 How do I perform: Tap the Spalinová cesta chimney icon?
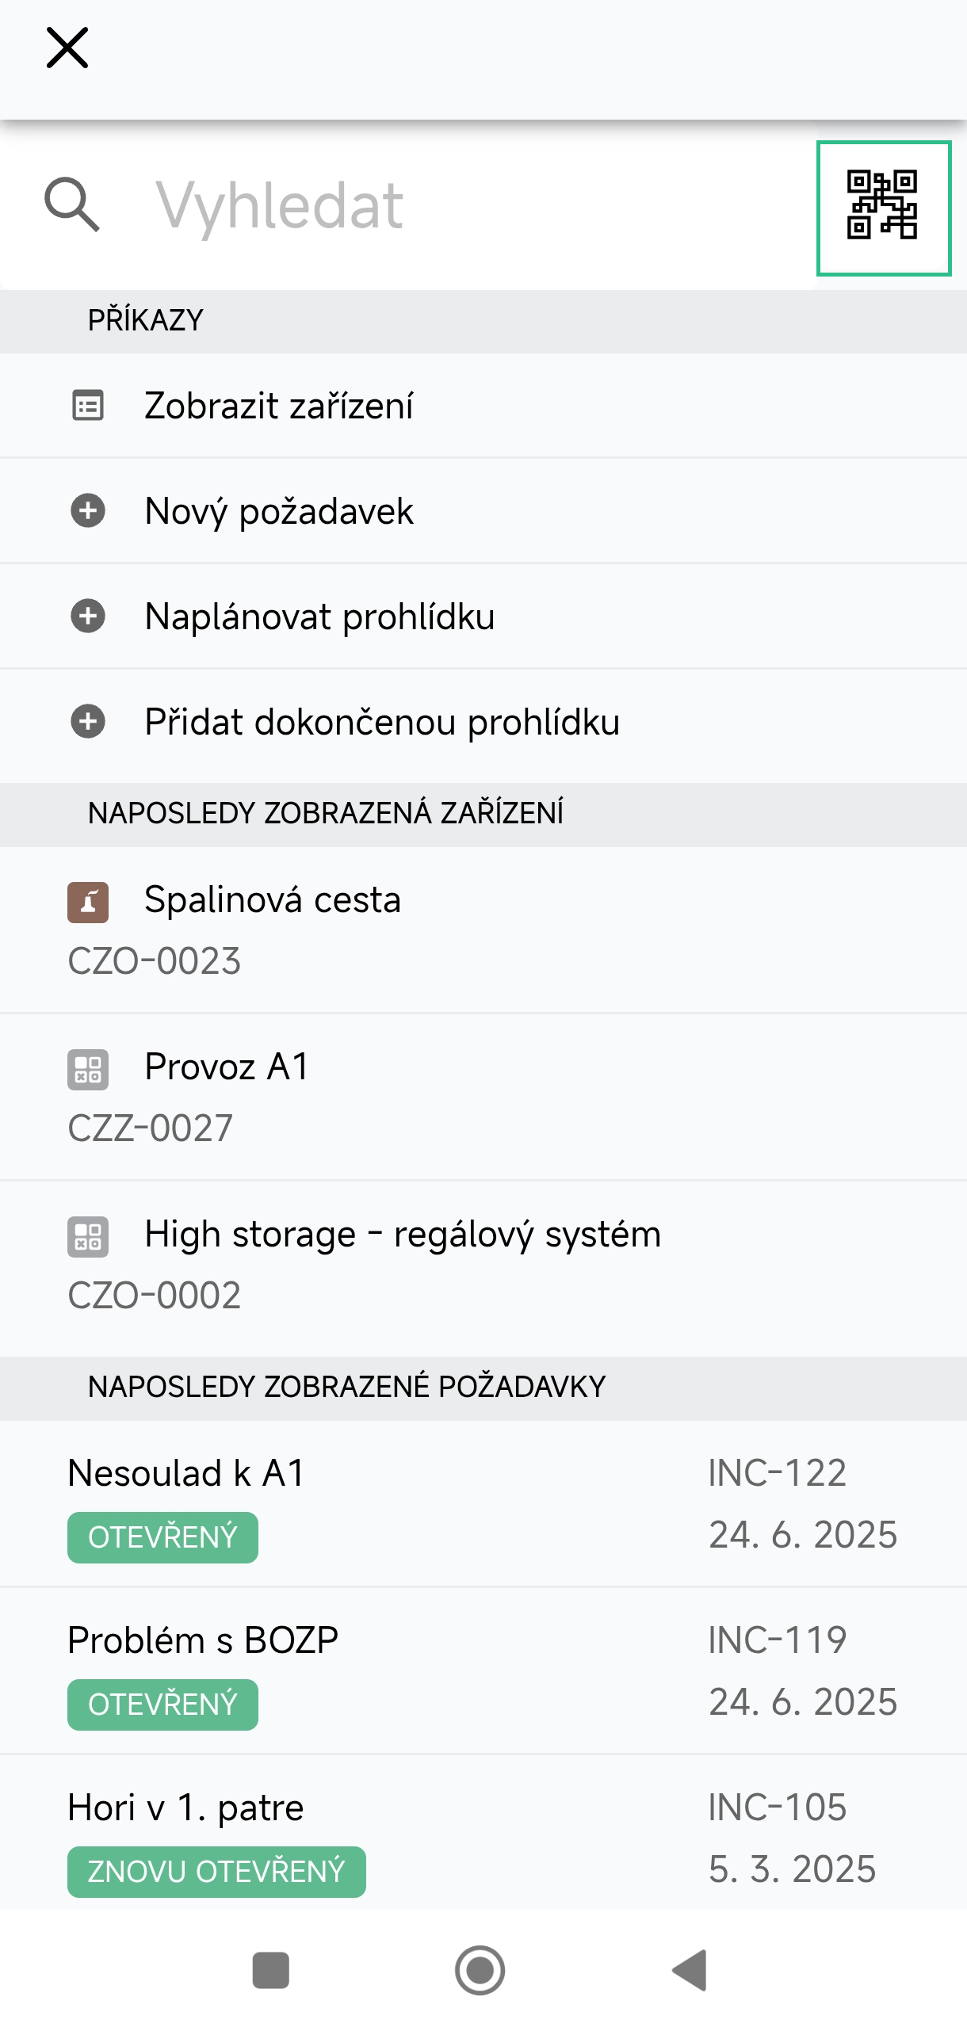pyautogui.click(x=89, y=901)
